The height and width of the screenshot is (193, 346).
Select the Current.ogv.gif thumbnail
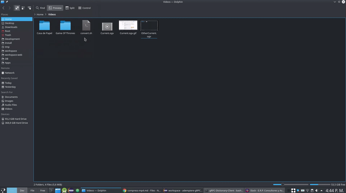(128, 28)
